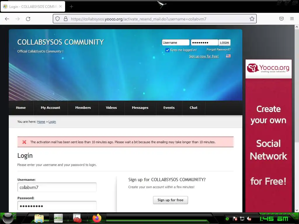The image size is (299, 224).
Task: Click the Firefox icon in the taskbar
Action: pos(97,218)
